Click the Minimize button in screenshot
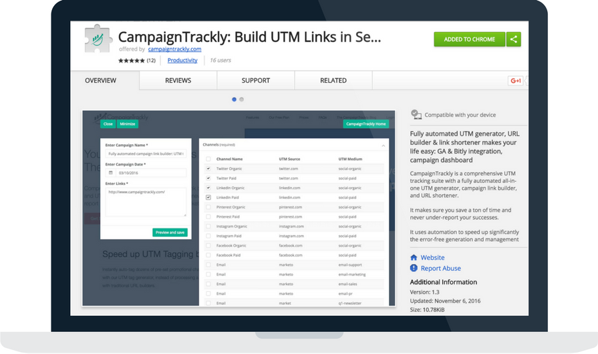 point(128,124)
